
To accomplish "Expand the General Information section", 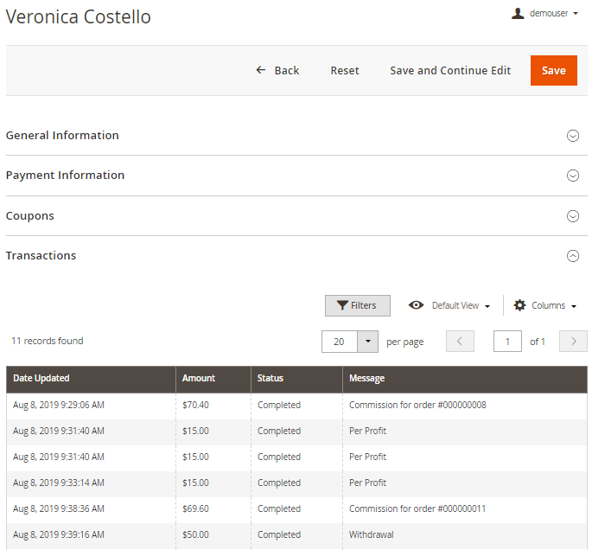I will pos(572,136).
